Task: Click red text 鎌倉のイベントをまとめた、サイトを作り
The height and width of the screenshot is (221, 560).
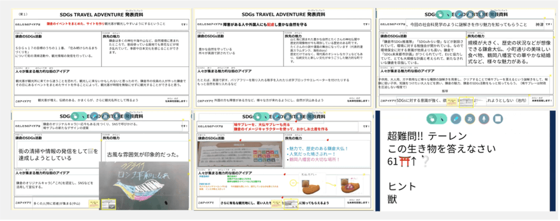Action: point(75,24)
